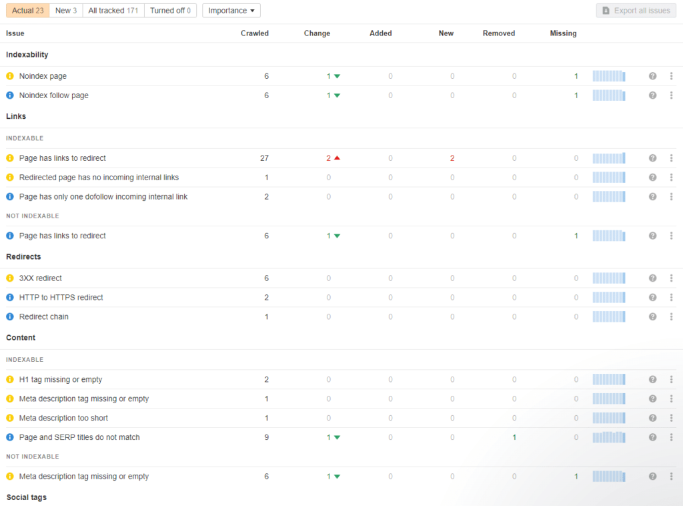Screen dimensions: 683x506
Task: Click help icon for H1 tag missing row
Action: [x=652, y=380]
